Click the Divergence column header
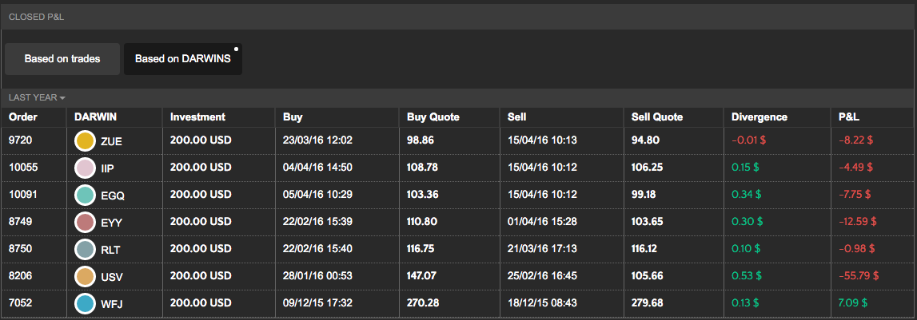The width and height of the screenshot is (917, 320). pos(760,117)
